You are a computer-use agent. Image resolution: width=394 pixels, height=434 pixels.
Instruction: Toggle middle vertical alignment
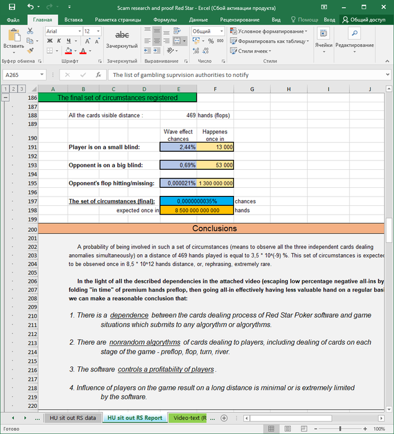[x=157, y=31]
